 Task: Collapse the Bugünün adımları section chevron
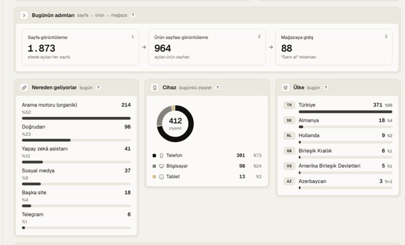pos(24,15)
